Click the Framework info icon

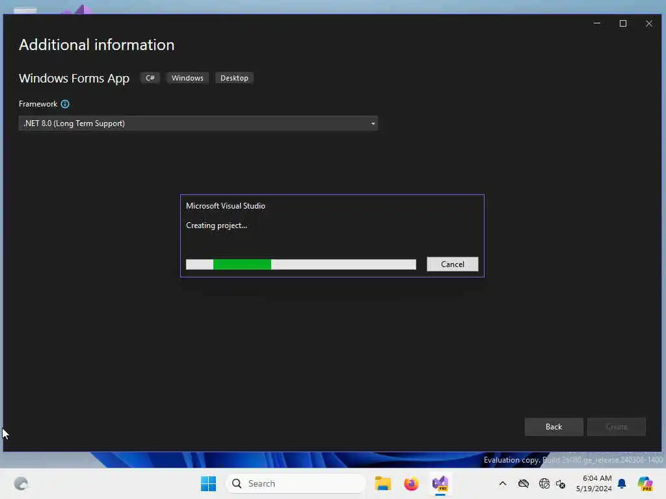tap(65, 104)
